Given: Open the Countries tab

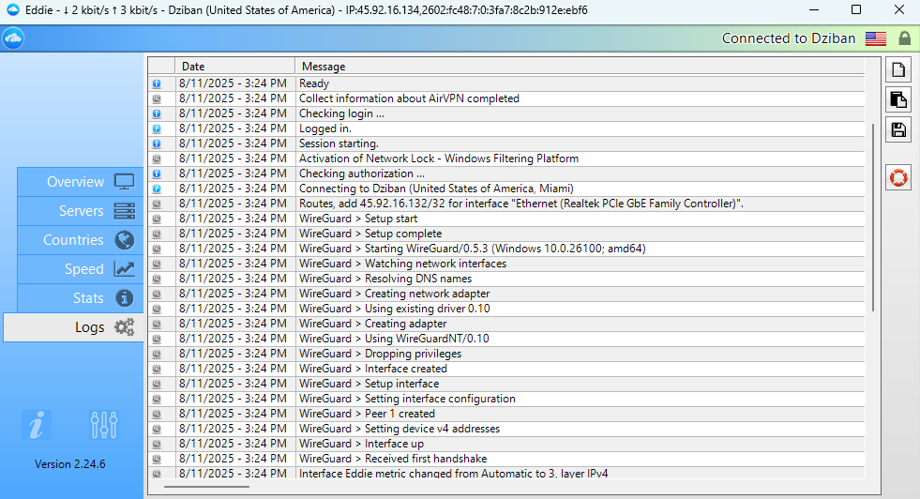Looking at the screenshot, I should click(x=81, y=240).
